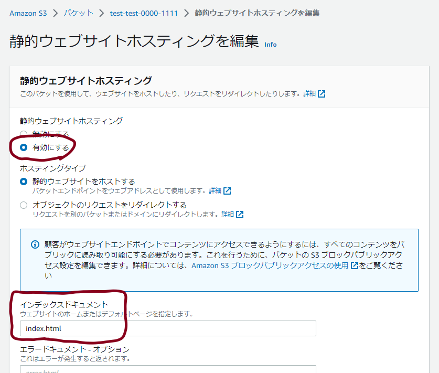Open the Amazon S3 breadcrumb link
This screenshot has width=439, height=373.
click(x=28, y=13)
